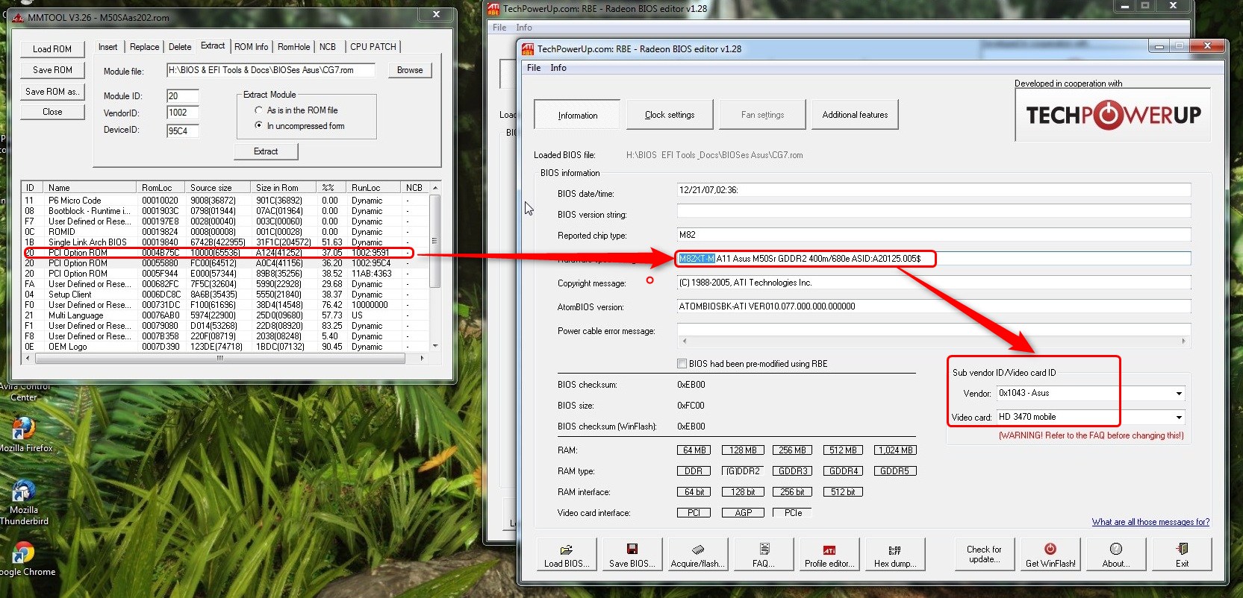Open Mozilla Firefox desktop shortcut
Viewport: 1243px width, 598px height.
coord(24,429)
